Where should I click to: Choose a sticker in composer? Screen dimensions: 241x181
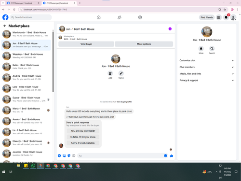point(69,155)
